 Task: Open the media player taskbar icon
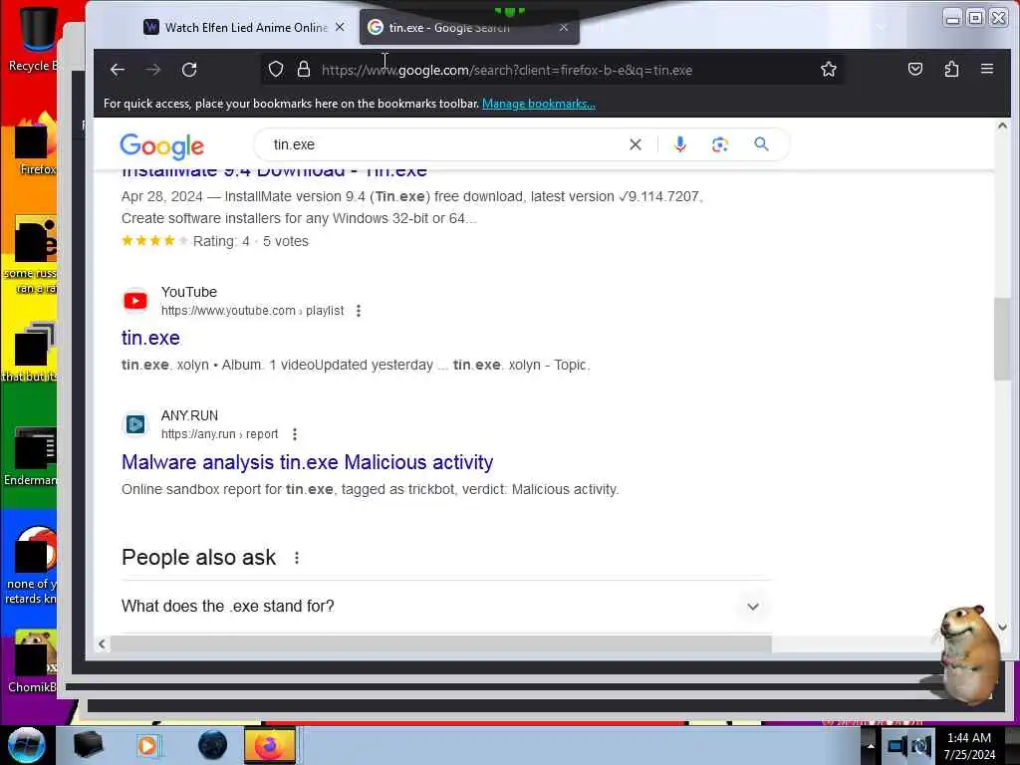(x=148, y=745)
